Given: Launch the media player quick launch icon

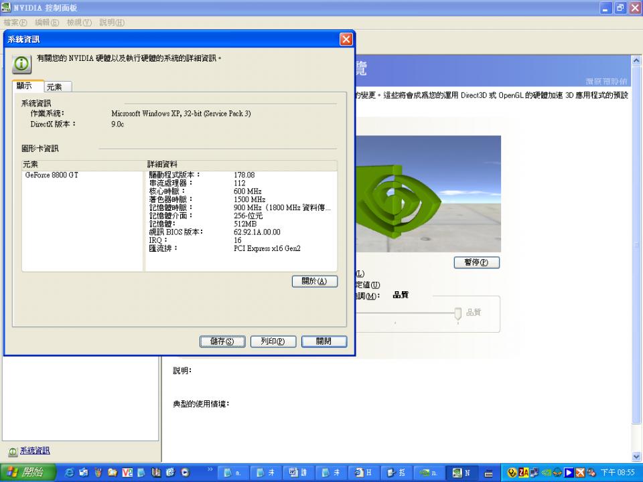Looking at the screenshot, I should coord(185,473).
